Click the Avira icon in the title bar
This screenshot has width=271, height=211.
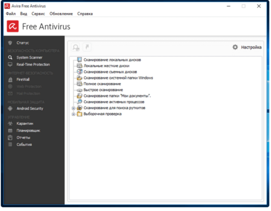(7, 6)
